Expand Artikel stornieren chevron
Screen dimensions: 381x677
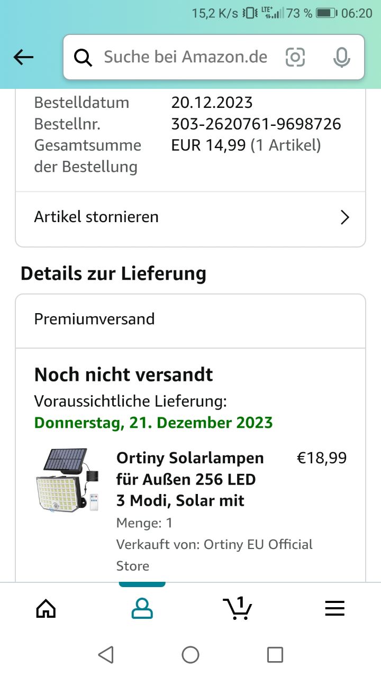pyautogui.click(x=345, y=217)
